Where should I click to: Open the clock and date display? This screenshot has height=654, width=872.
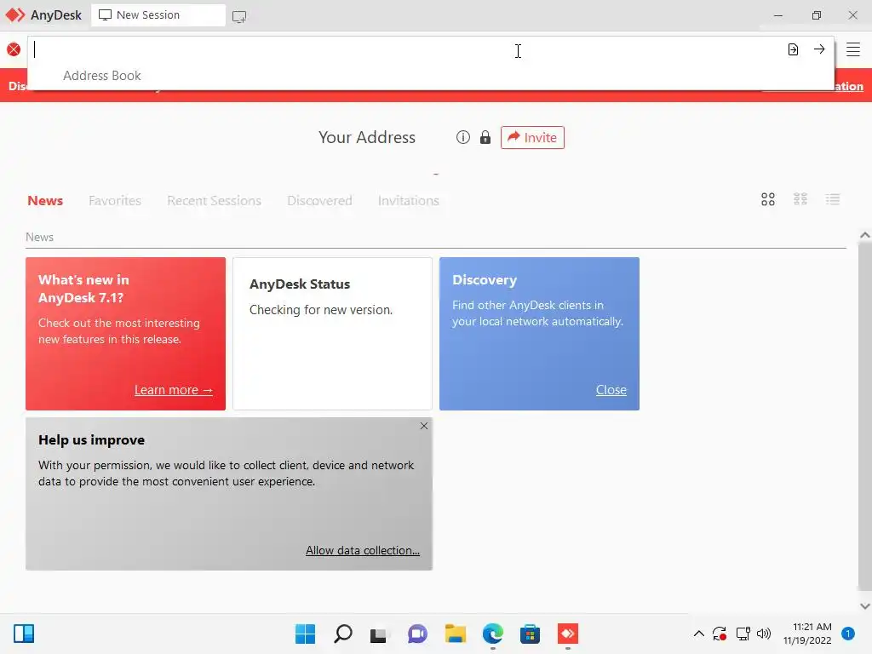click(x=807, y=634)
